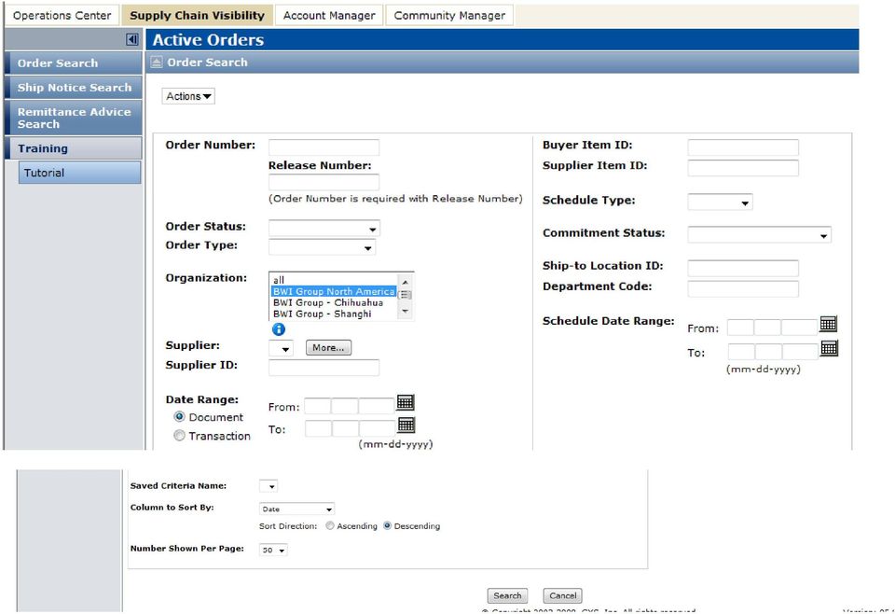Expand the Commitment Status dropdown
Image resolution: width=895 pixels, height=614 pixels.
pos(759,235)
